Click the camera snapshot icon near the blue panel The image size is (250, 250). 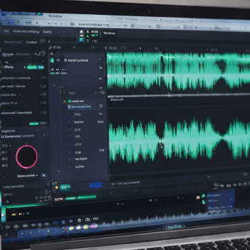[x=198, y=197]
